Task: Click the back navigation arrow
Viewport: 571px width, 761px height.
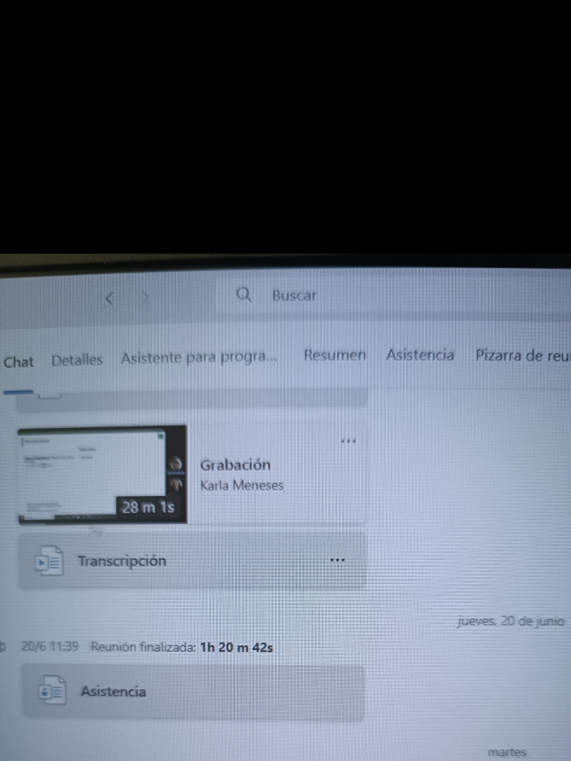Action: click(109, 299)
